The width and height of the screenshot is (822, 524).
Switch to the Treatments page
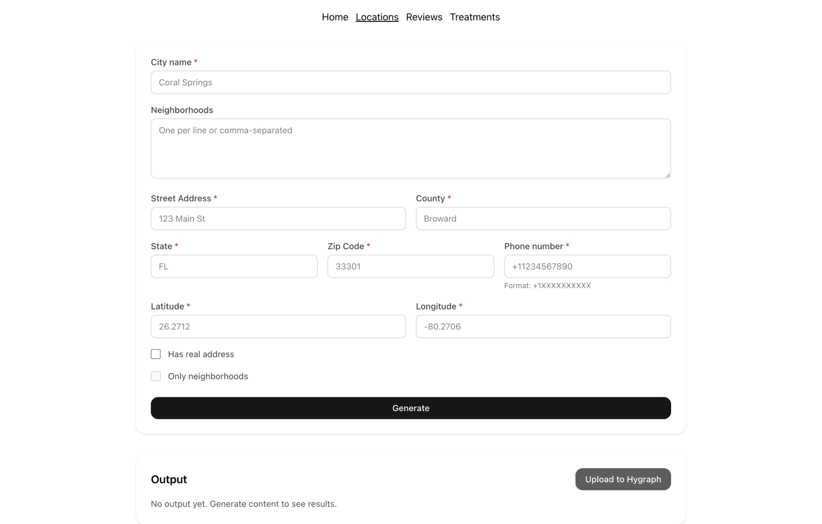tap(475, 17)
